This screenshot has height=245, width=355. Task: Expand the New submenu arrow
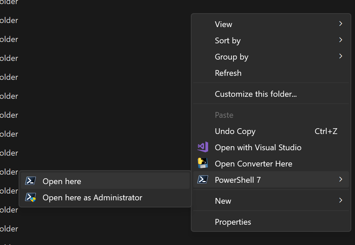pos(341,200)
